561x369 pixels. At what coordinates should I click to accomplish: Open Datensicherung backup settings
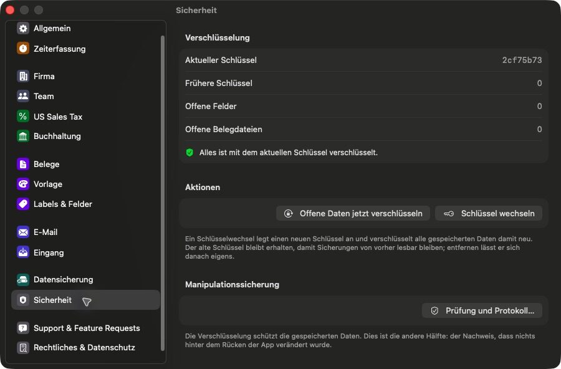tap(85, 279)
